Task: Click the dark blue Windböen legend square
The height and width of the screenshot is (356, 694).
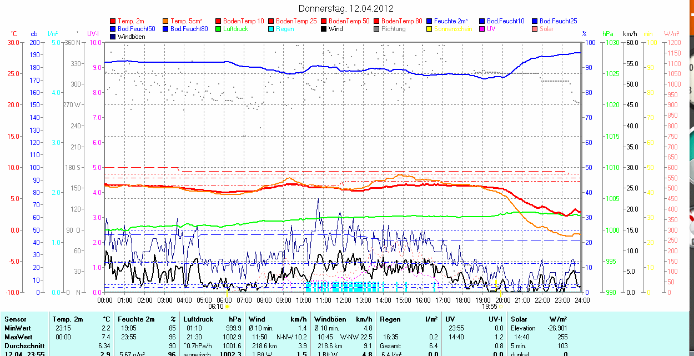Action: coord(113,37)
